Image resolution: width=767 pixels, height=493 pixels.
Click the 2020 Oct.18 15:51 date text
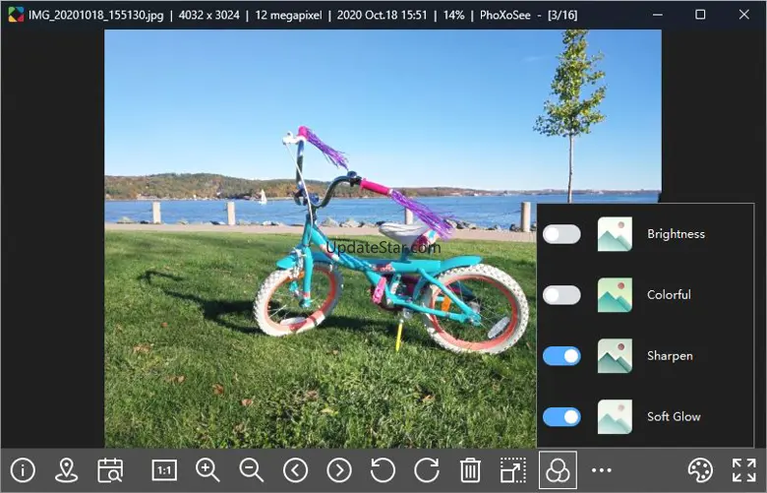[382, 15]
